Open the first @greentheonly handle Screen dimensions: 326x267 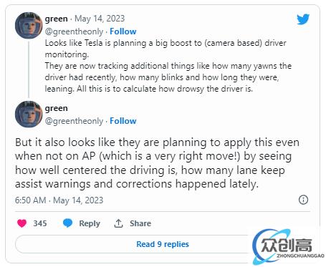74,31
